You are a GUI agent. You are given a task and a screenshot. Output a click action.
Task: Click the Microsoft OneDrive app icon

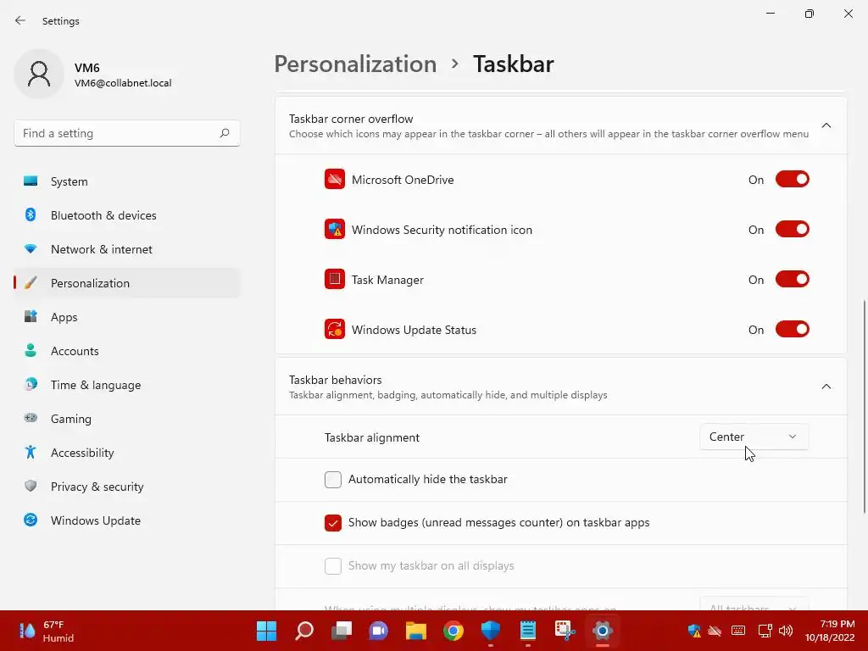coord(334,180)
